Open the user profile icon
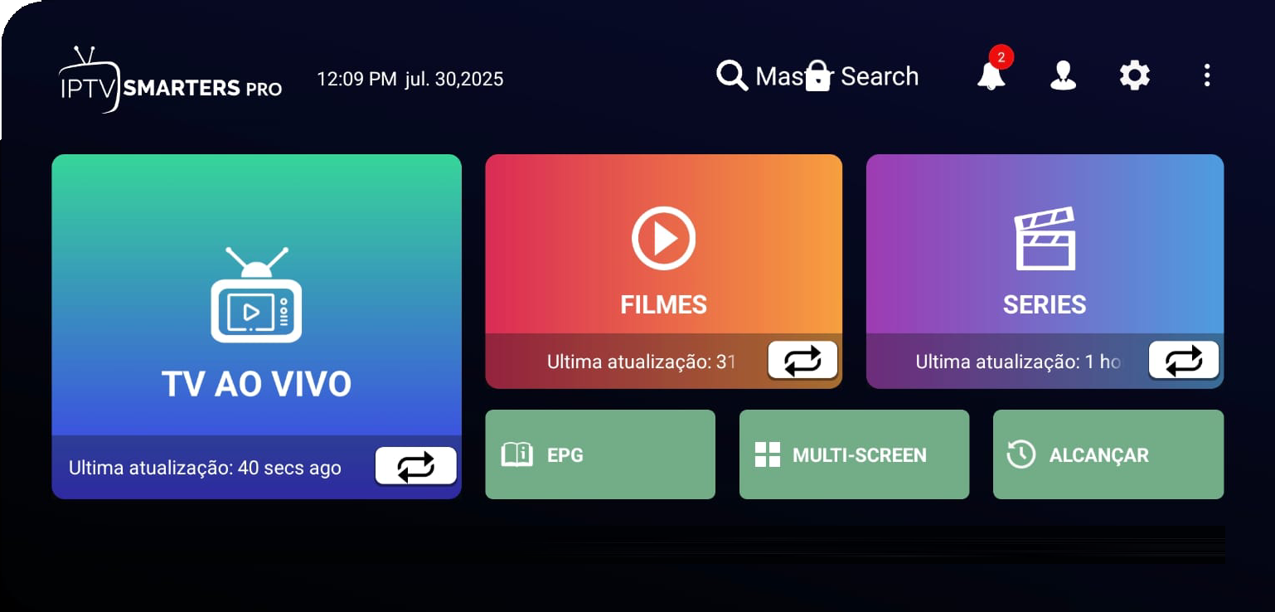This screenshot has width=1275, height=612. click(x=1063, y=75)
